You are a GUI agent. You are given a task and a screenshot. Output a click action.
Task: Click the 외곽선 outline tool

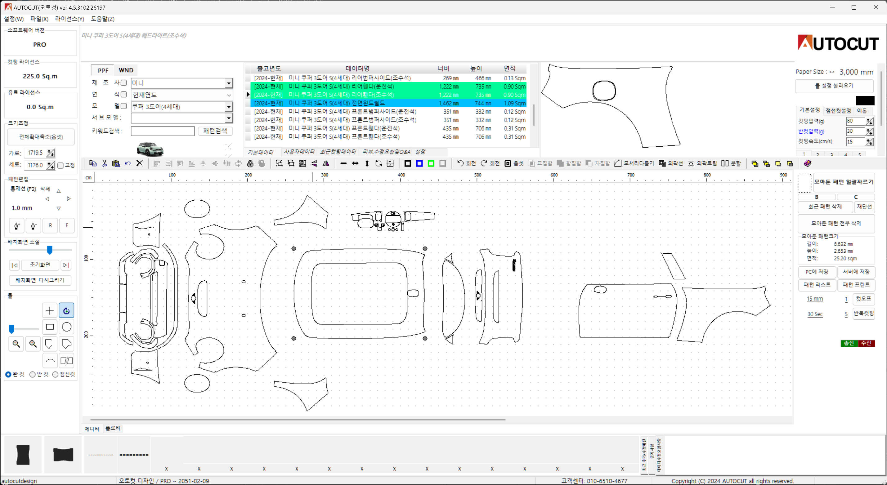pos(671,163)
